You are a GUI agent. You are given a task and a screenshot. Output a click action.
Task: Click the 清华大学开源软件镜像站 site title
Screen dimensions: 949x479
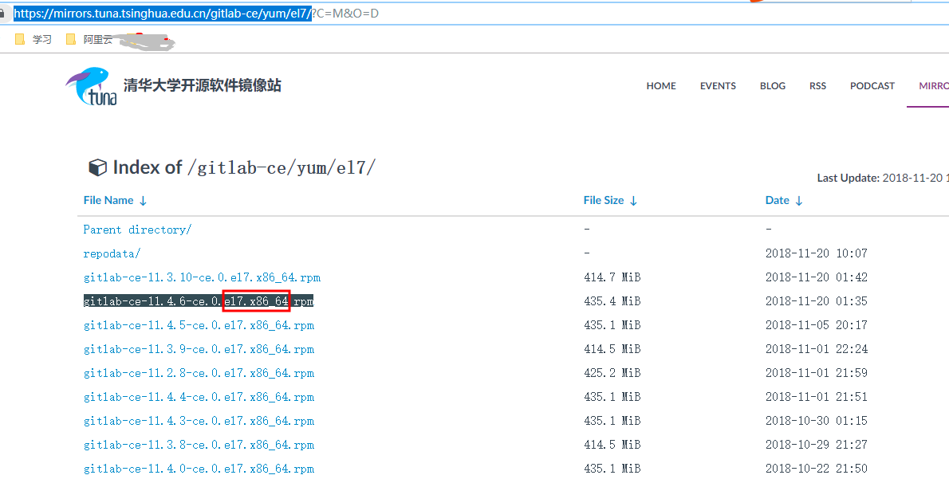click(x=202, y=85)
